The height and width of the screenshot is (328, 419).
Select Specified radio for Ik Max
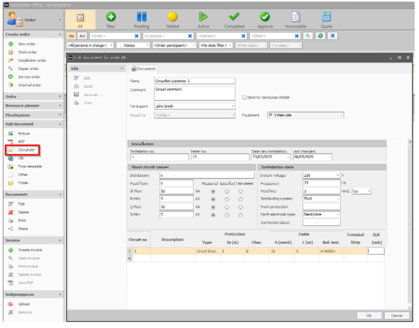pos(227,192)
